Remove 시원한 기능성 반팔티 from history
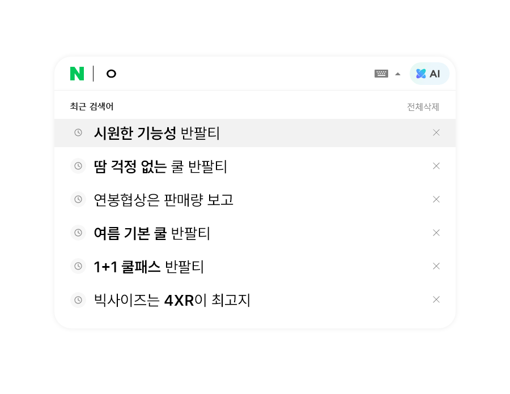The image size is (510, 394). coord(436,132)
